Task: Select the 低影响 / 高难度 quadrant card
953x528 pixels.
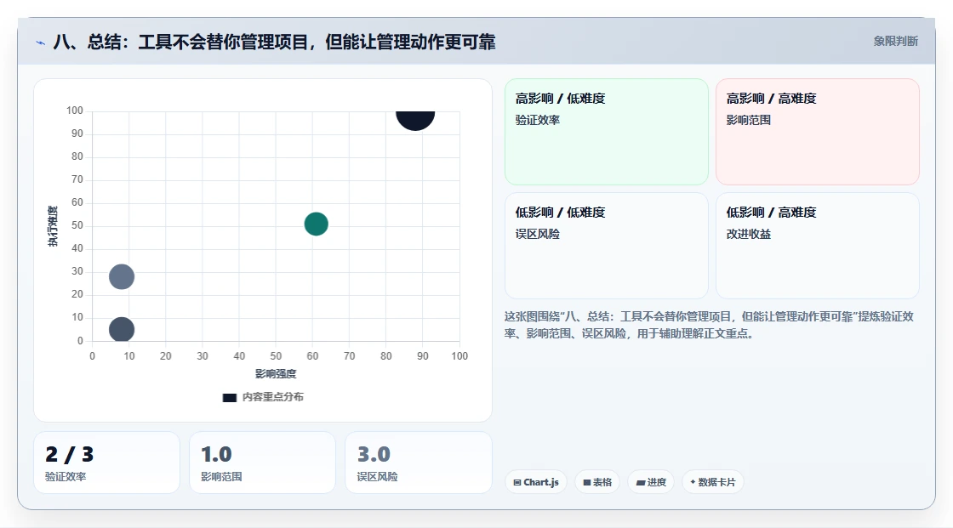Action: (x=818, y=246)
